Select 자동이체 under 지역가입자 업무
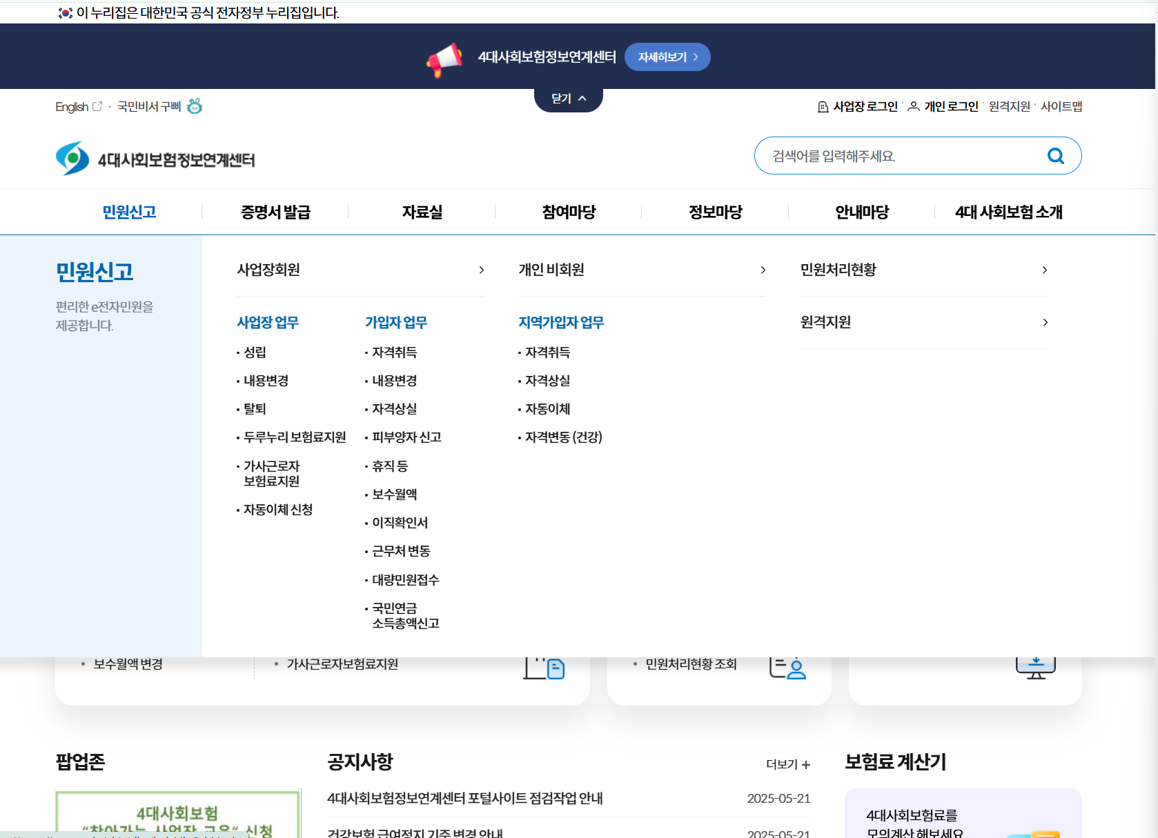This screenshot has height=838, width=1158. tap(547, 409)
